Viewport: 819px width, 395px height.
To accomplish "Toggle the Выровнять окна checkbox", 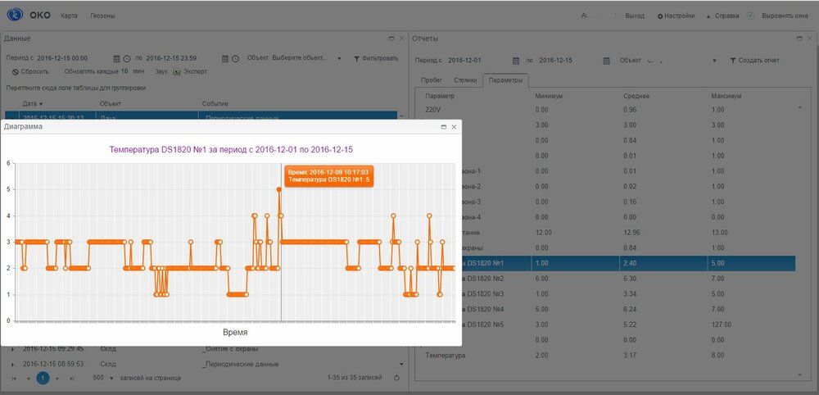I will click(750, 16).
